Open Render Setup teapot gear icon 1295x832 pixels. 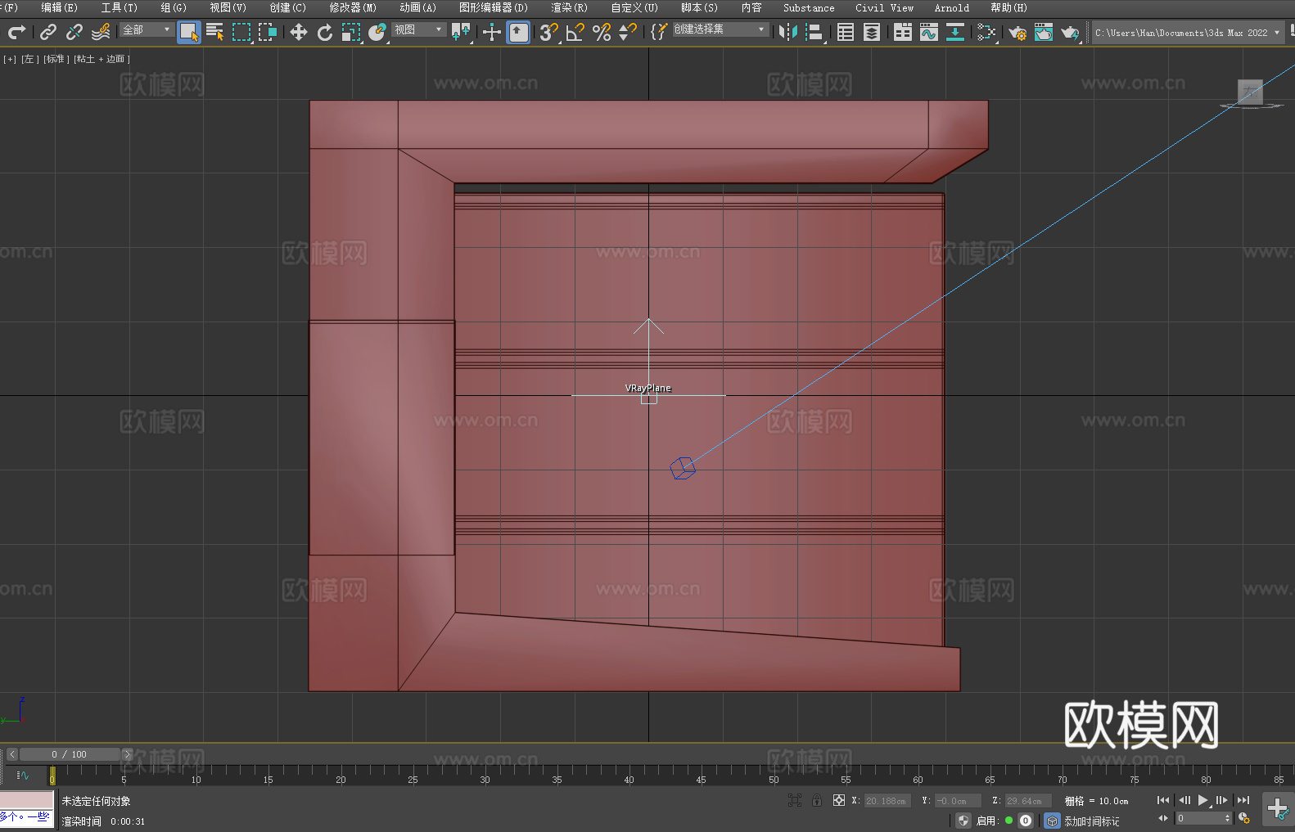1018,32
